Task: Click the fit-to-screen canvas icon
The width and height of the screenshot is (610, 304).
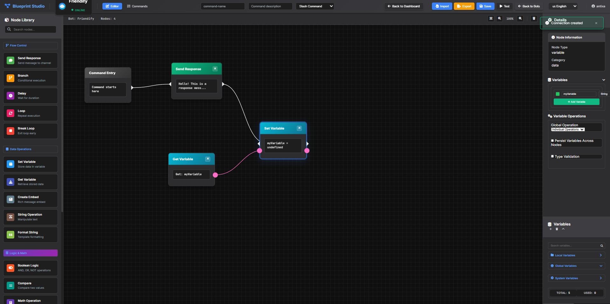Action: (x=491, y=18)
